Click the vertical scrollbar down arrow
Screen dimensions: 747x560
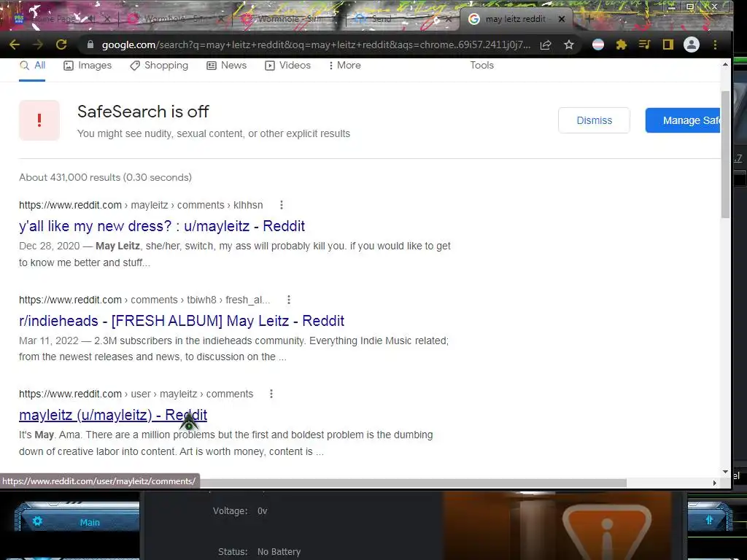point(725,472)
